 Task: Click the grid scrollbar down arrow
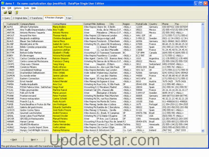pyautogui.click(x=203, y=131)
